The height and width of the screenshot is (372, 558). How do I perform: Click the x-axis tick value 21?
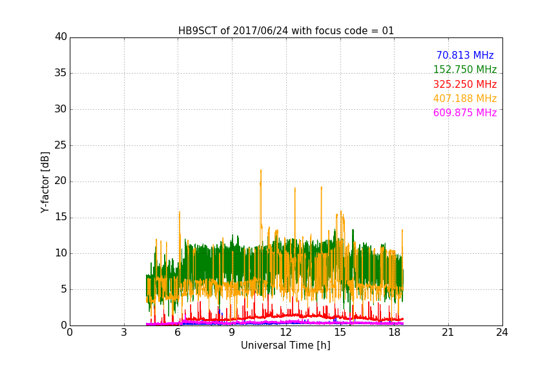[448, 333]
